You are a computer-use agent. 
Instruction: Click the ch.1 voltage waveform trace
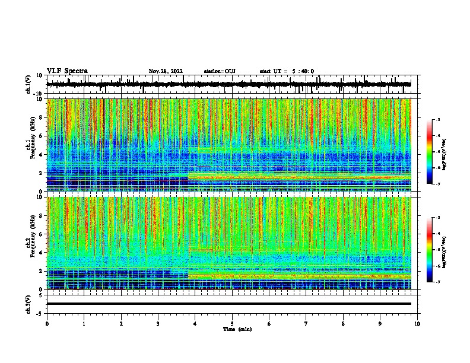coord(228,84)
